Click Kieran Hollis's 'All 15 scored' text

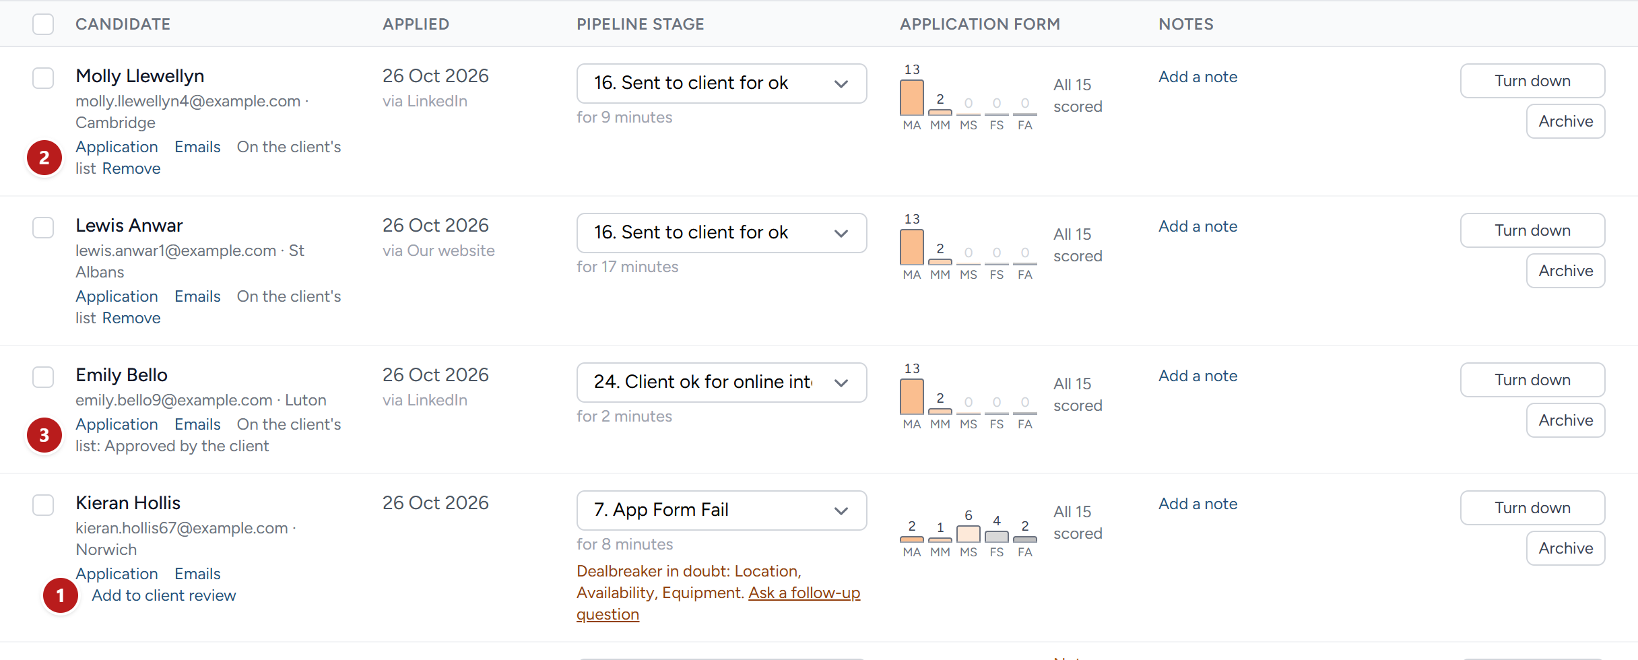click(x=1078, y=523)
